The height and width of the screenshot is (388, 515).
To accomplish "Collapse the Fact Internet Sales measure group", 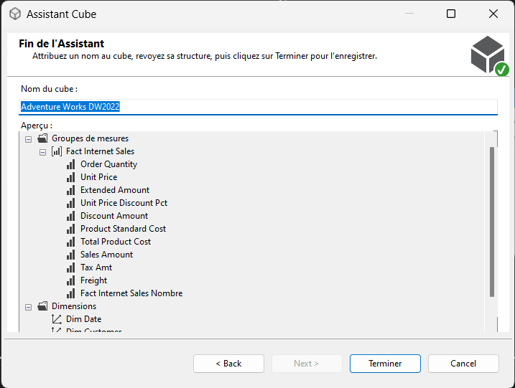I will click(x=42, y=152).
